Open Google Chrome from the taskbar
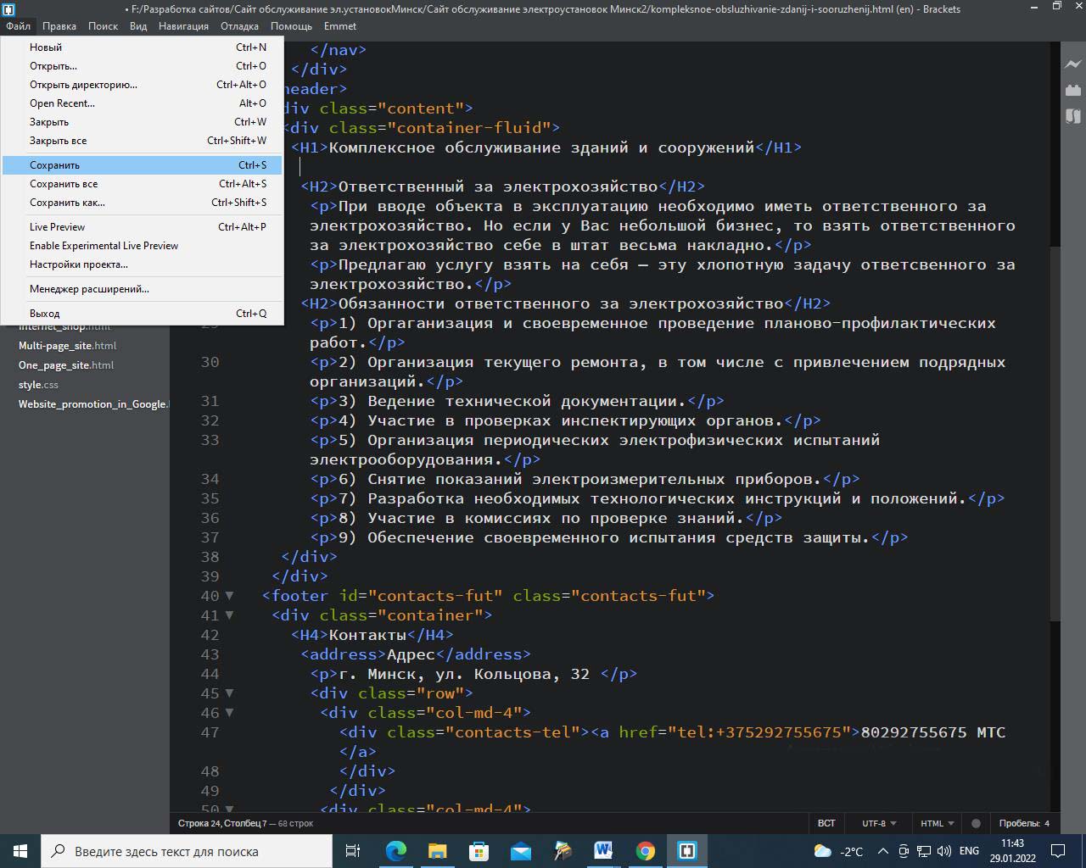This screenshot has height=868, width=1086. pos(646,851)
